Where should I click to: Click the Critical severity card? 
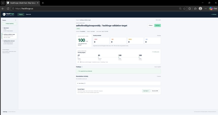click(x=101, y=41)
